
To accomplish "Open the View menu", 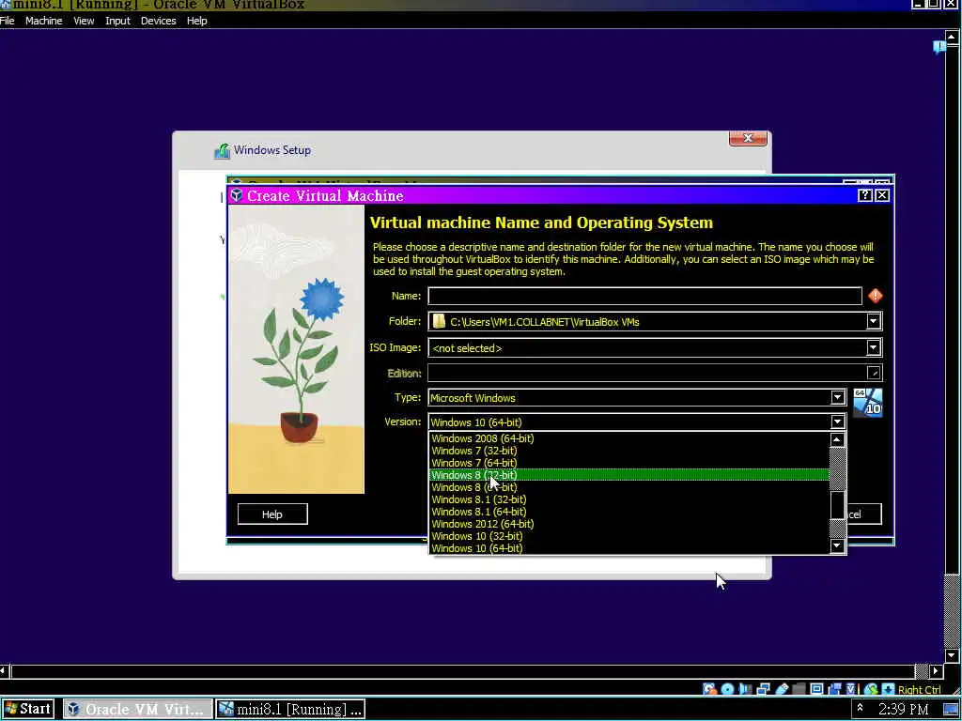I will [x=84, y=21].
